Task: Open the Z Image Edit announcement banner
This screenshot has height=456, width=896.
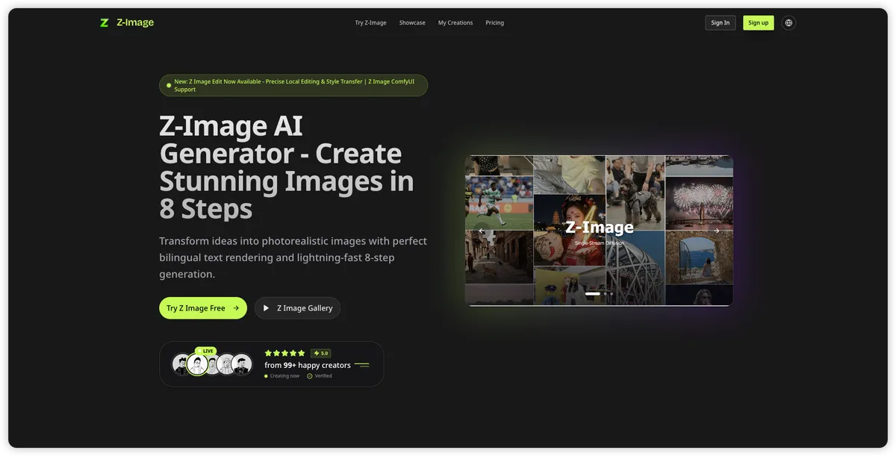Action: 293,85
